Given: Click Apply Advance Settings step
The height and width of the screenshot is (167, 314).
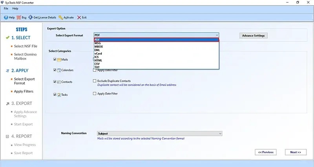Looking at the screenshot, I should pyautogui.click(x=26, y=114).
